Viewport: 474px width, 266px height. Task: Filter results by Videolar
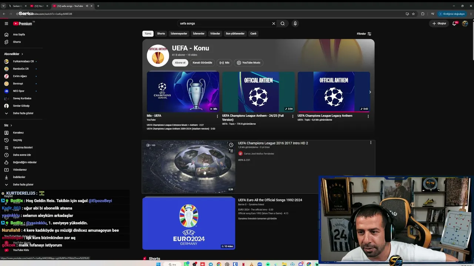pyautogui.click(x=215, y=34)
